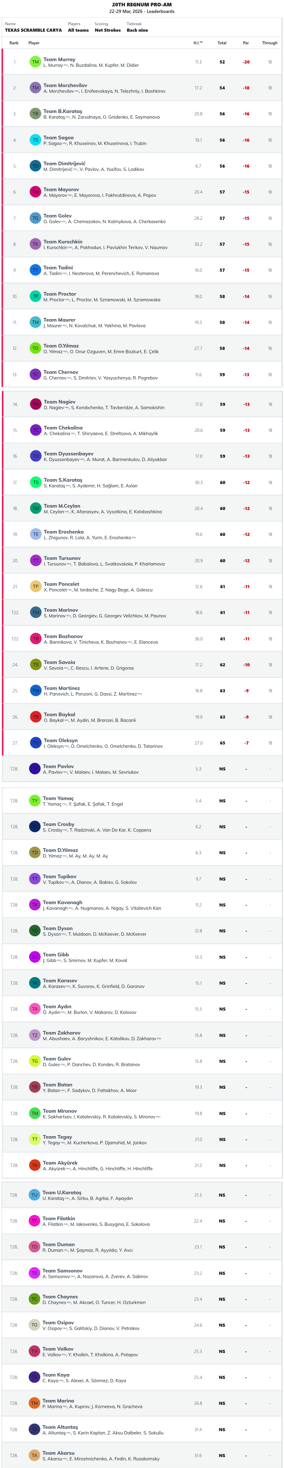Open the Players 'All teams' filter
Image resolution: width=284 pixels, height=1468 pixels.
click(78, 30)
